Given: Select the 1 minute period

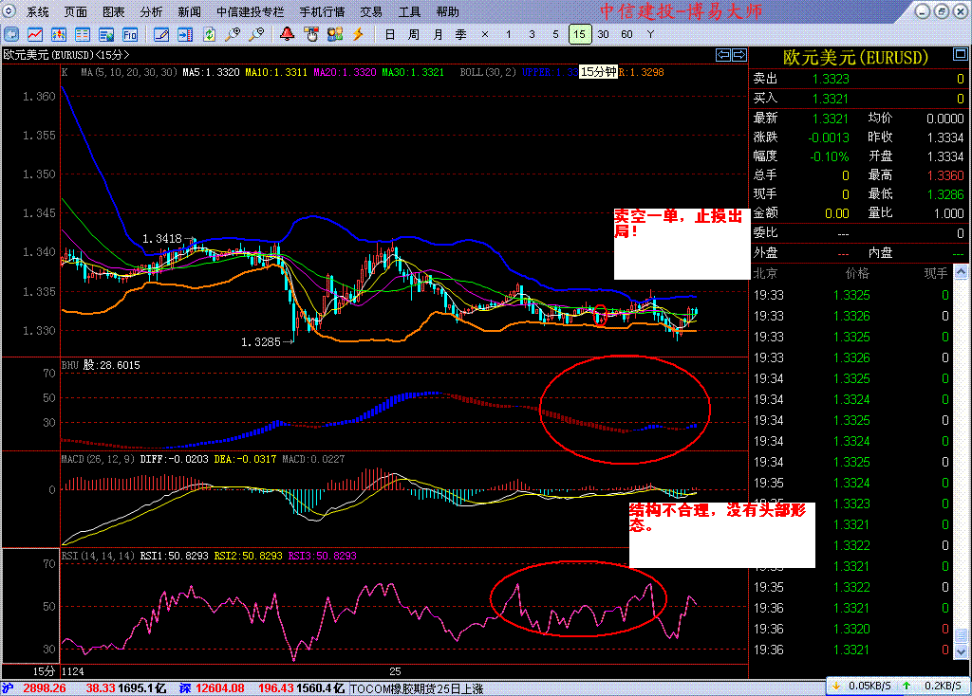Looking at the screenshot, I should [x=509, y=35].
